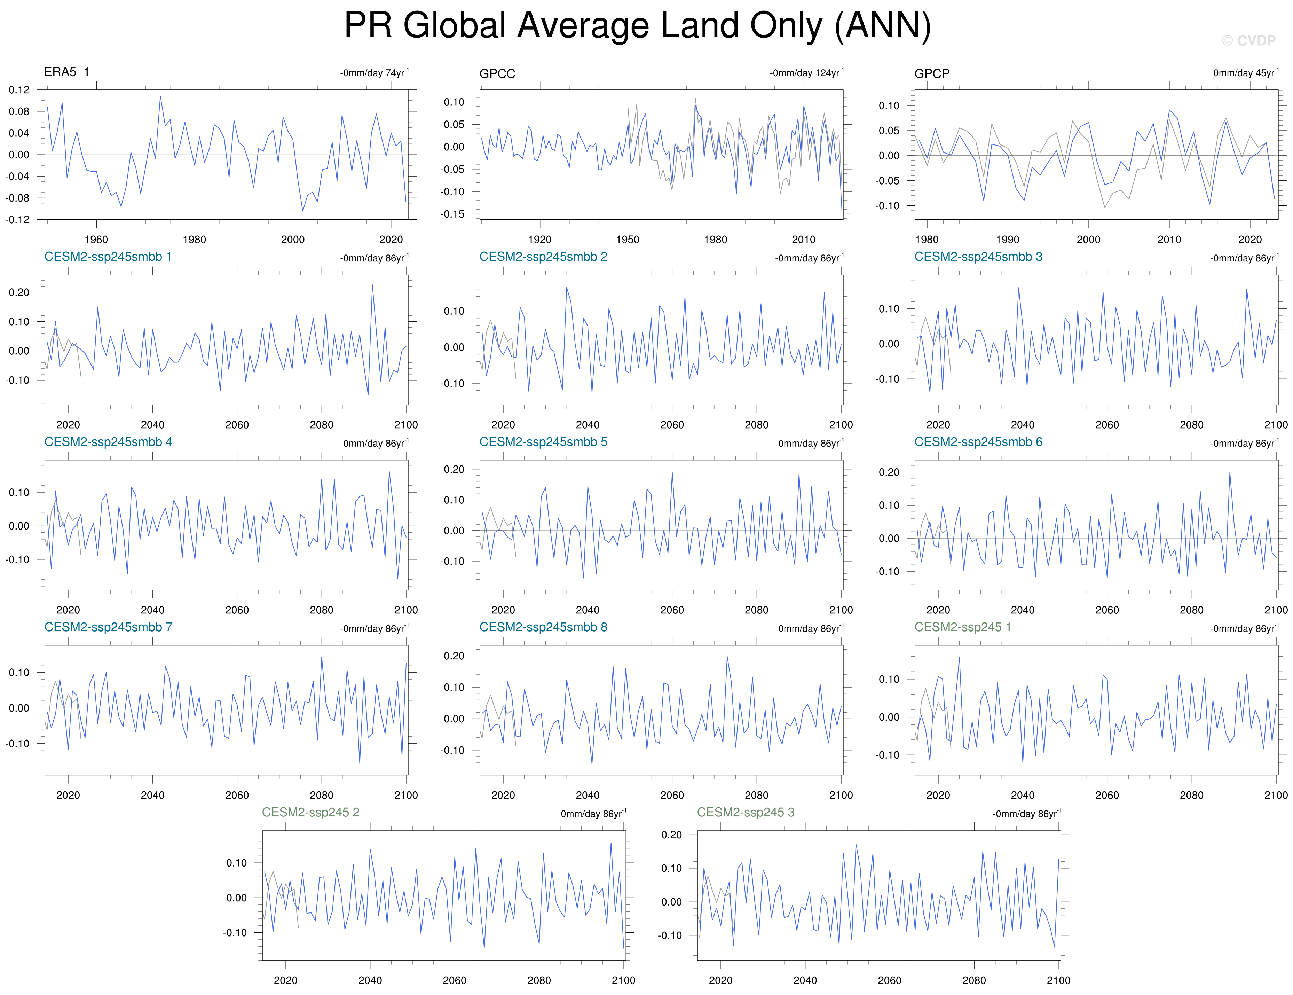1293x995 pixels.
Task: Click the CESM2-ssp245smbb 4 title label
Action: point(108,442)
